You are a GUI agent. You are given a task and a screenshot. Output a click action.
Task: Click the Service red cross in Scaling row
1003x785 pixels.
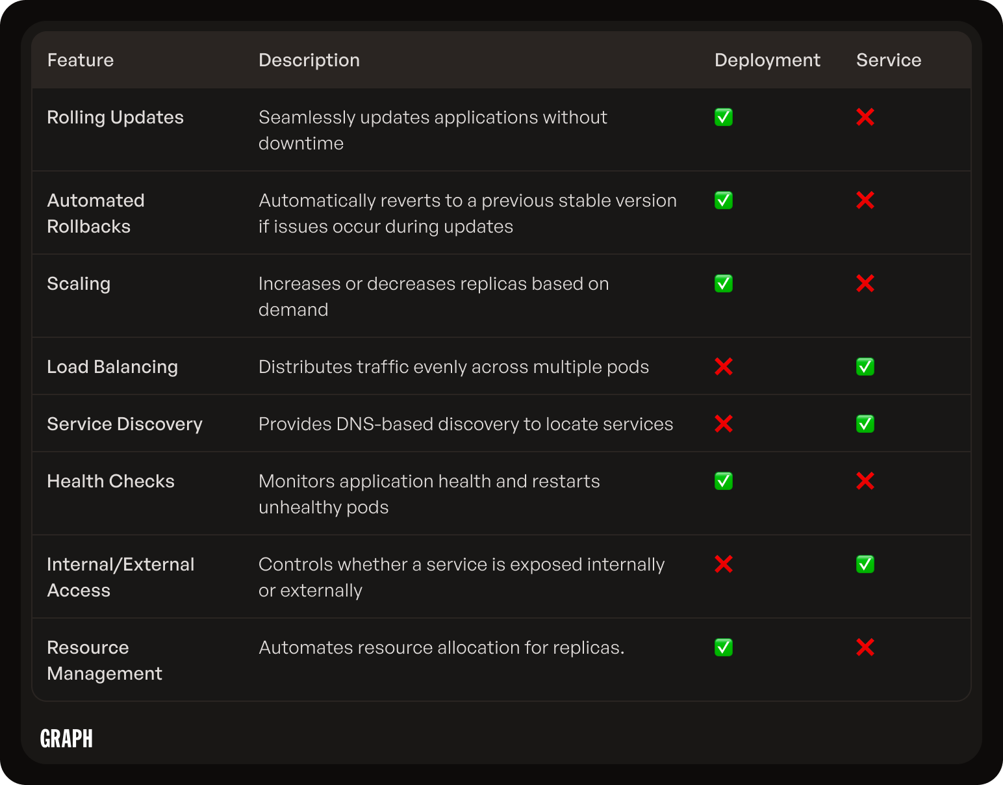point(865,283)
